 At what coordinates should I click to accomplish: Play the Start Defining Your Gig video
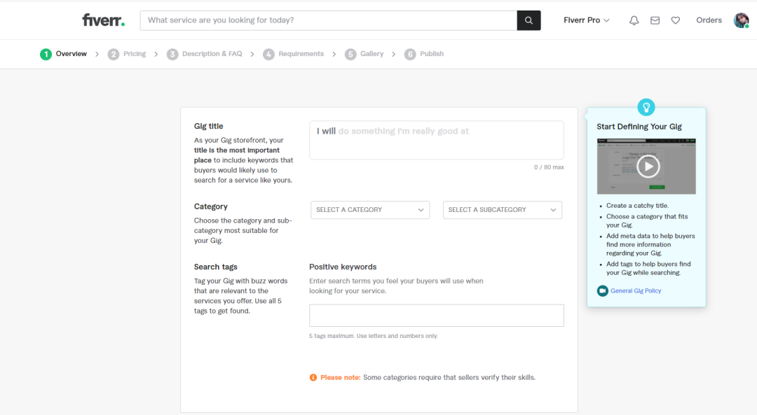click(x=648, y=167)
